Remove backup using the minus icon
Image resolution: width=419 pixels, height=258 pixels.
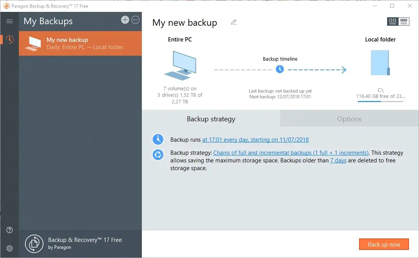(x=135, y=20)
